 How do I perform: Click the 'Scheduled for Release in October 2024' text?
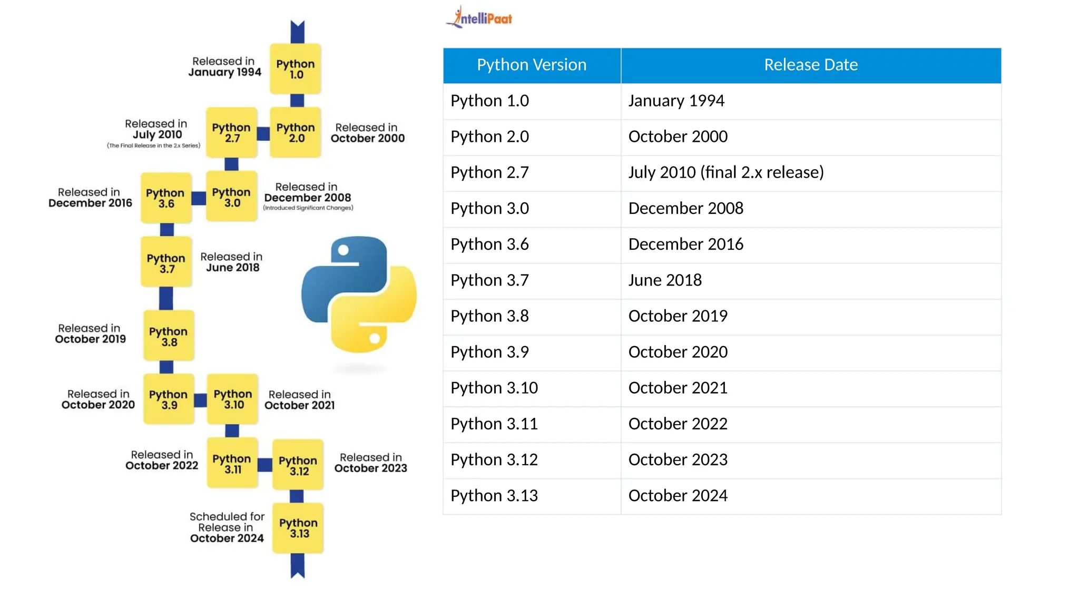pyautogui.click(x=227, y=527)
